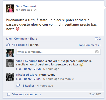Click the camera icon in comment box

[97, 52]
